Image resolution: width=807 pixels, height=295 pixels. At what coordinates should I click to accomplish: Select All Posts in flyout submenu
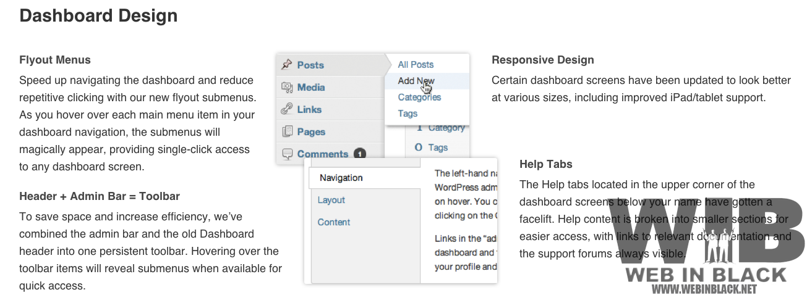point(416,64)
